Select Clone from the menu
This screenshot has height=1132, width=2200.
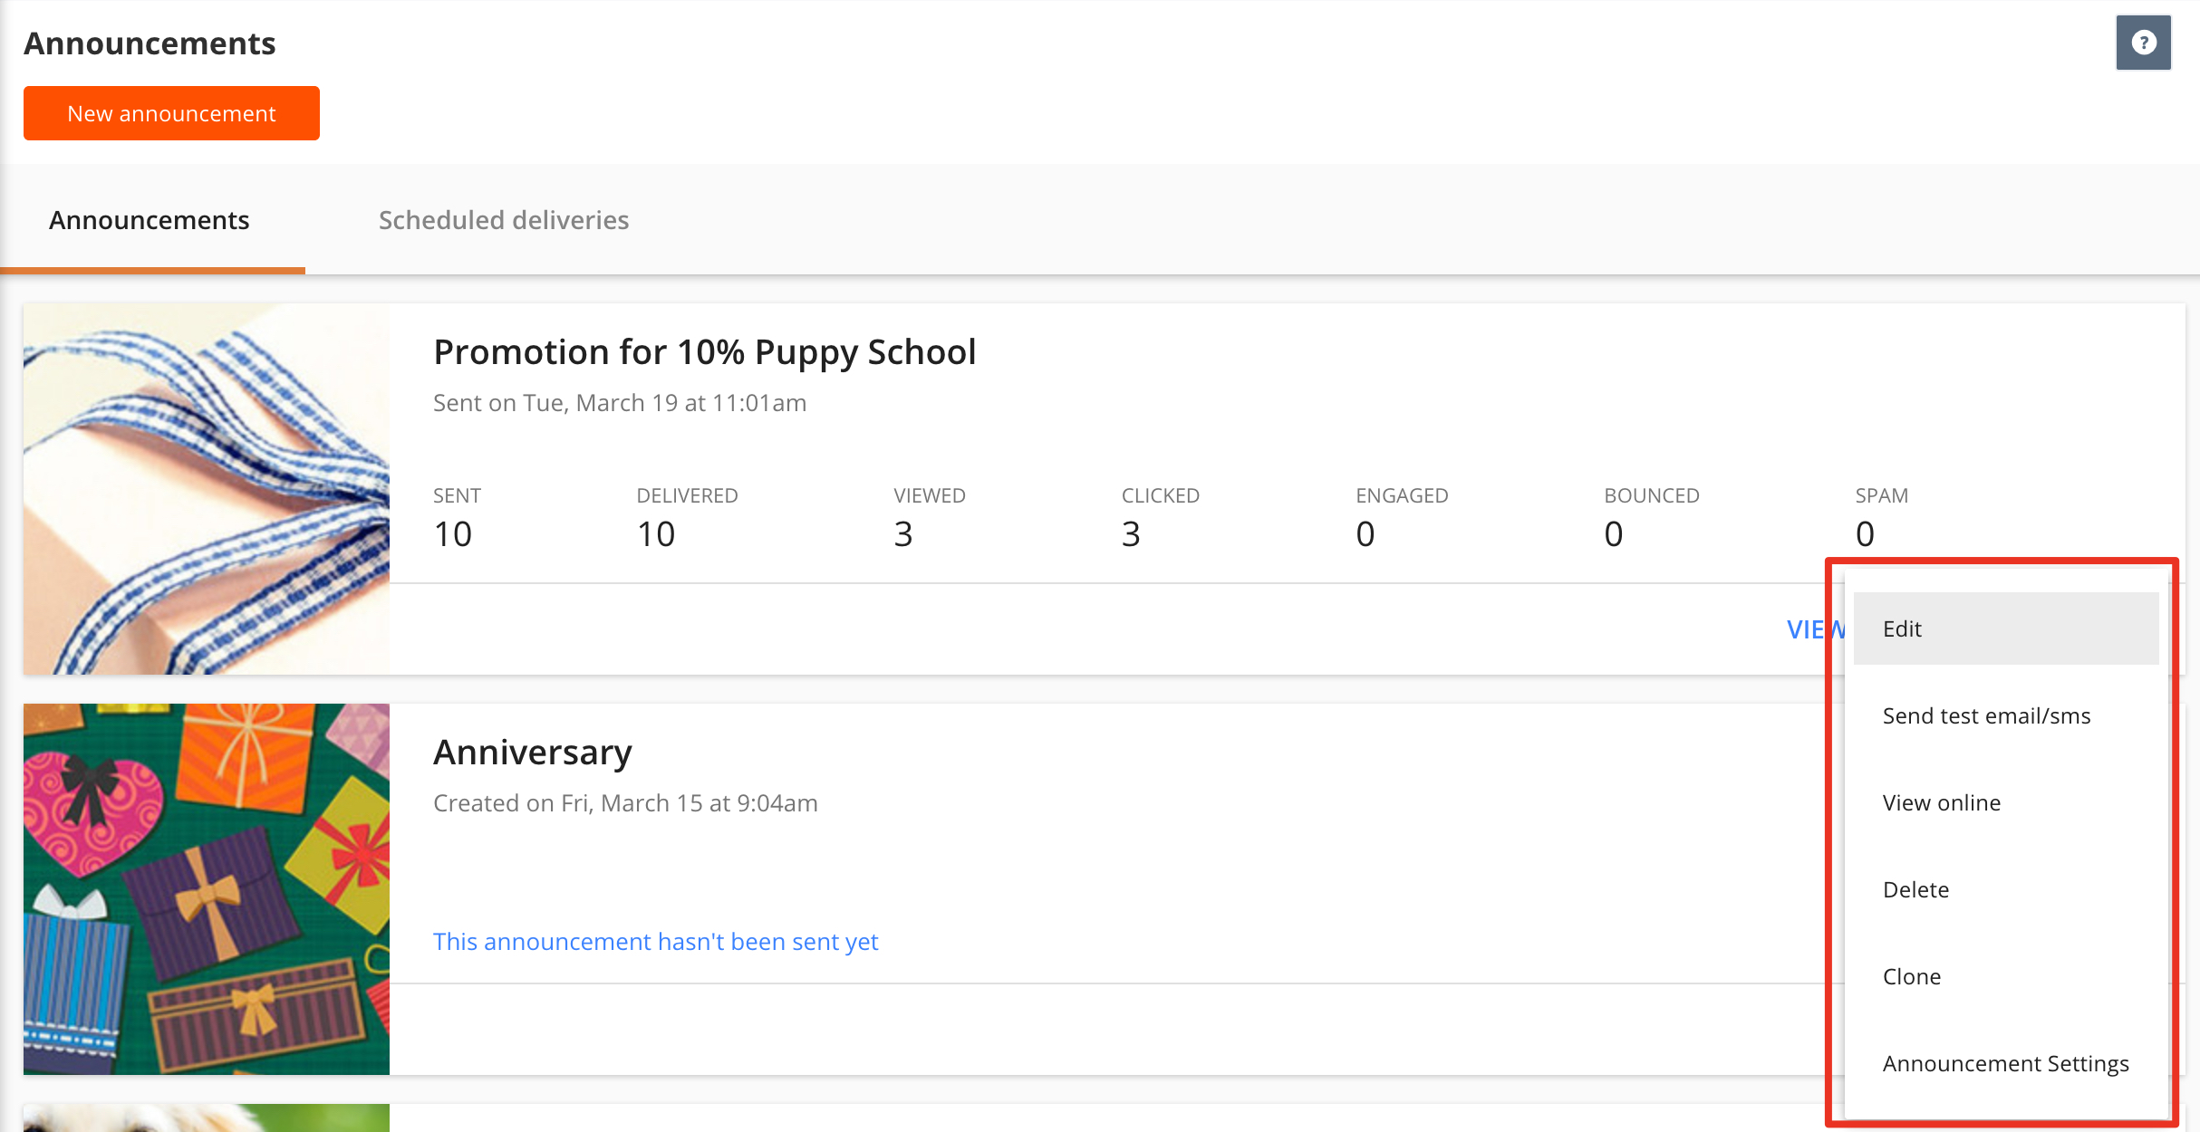[1912, 976]
